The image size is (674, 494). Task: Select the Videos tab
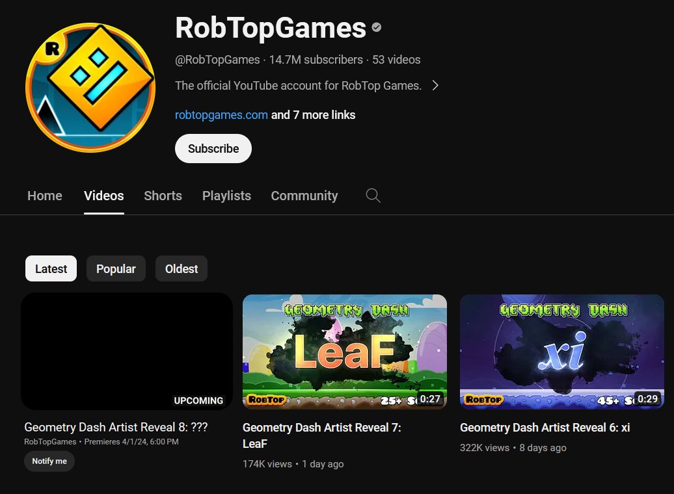pyautogui.click(x=103, y=196)
